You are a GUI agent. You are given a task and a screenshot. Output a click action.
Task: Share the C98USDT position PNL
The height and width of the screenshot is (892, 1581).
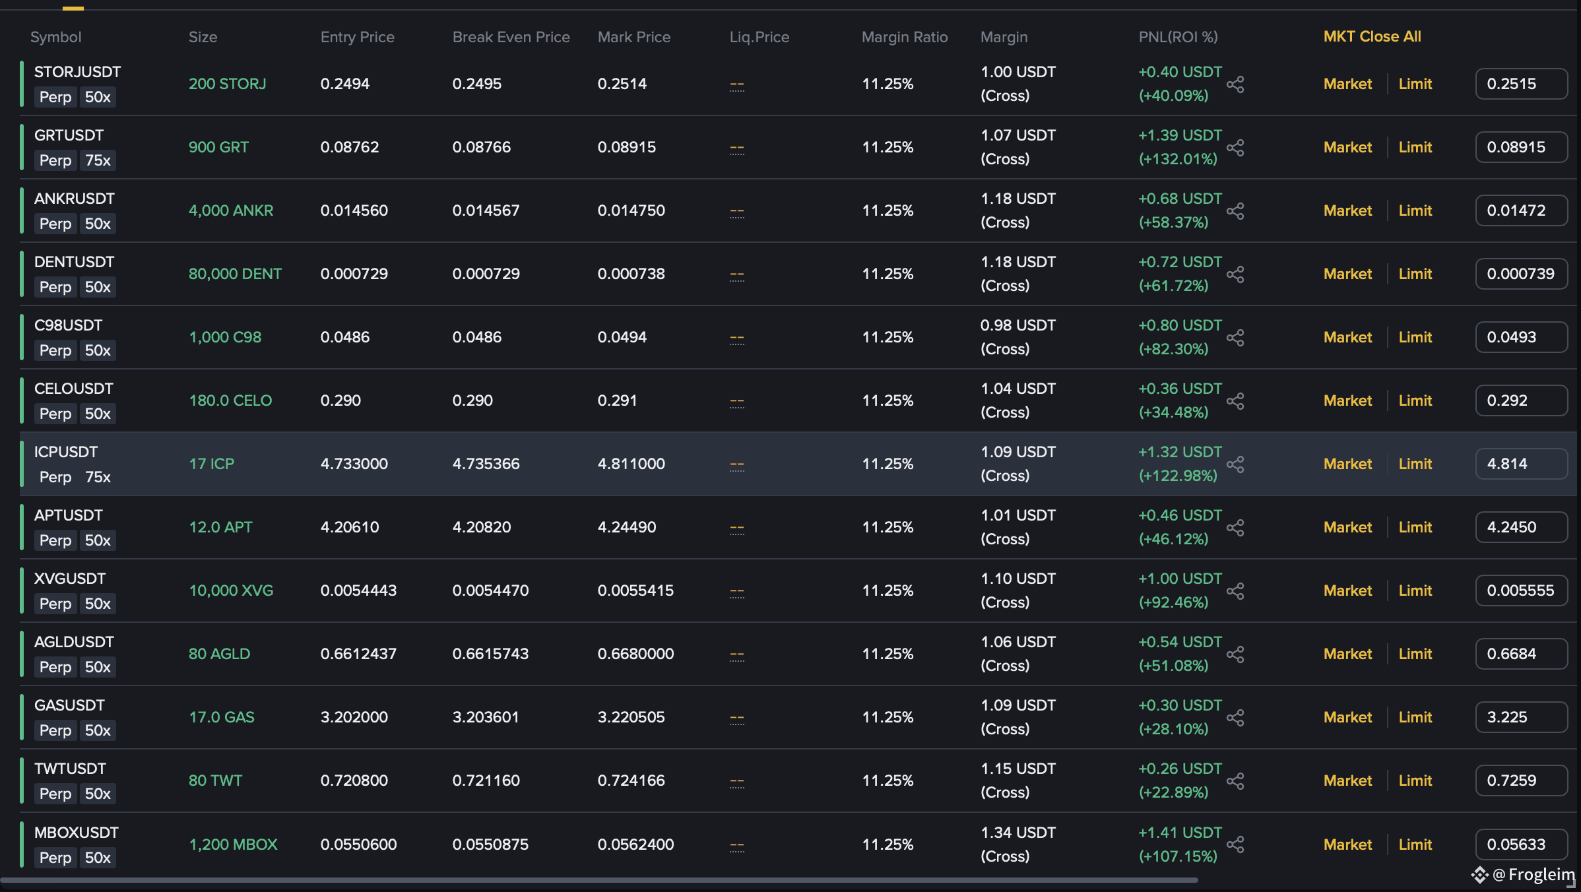(x=1235, y=338)
